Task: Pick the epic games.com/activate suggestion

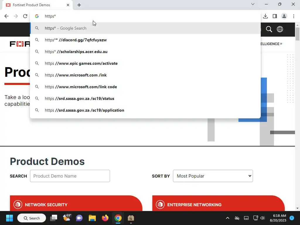Action: tap(145, 63)
